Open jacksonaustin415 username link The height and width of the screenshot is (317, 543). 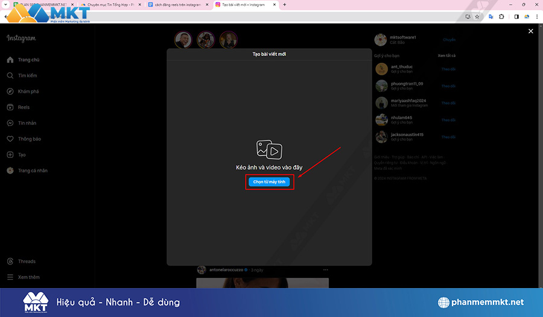pyautogui.click(x=407, y=134)
